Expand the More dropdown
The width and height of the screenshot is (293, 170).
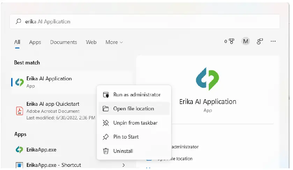(114, 42)
